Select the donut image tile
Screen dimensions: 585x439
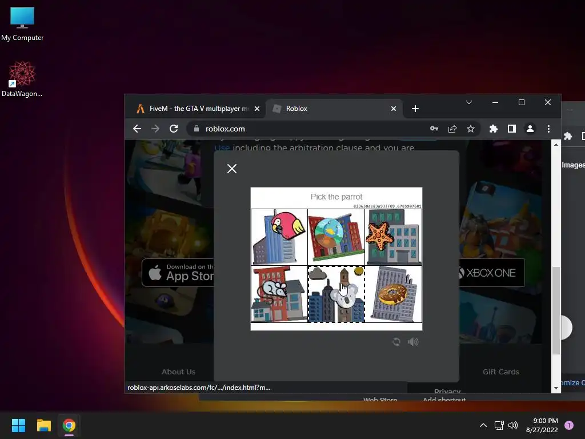[x=393, y=294]
